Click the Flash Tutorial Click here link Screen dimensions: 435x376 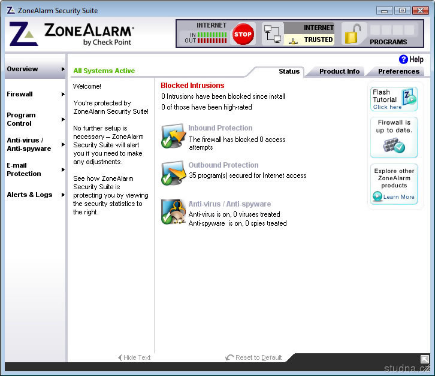tap(387, 107)
